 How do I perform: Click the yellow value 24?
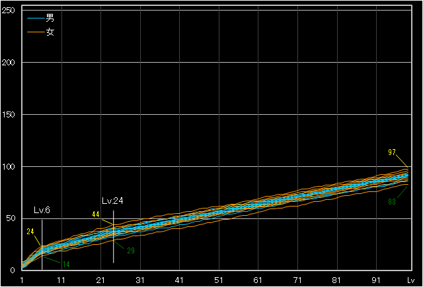(x=30, y=232)
